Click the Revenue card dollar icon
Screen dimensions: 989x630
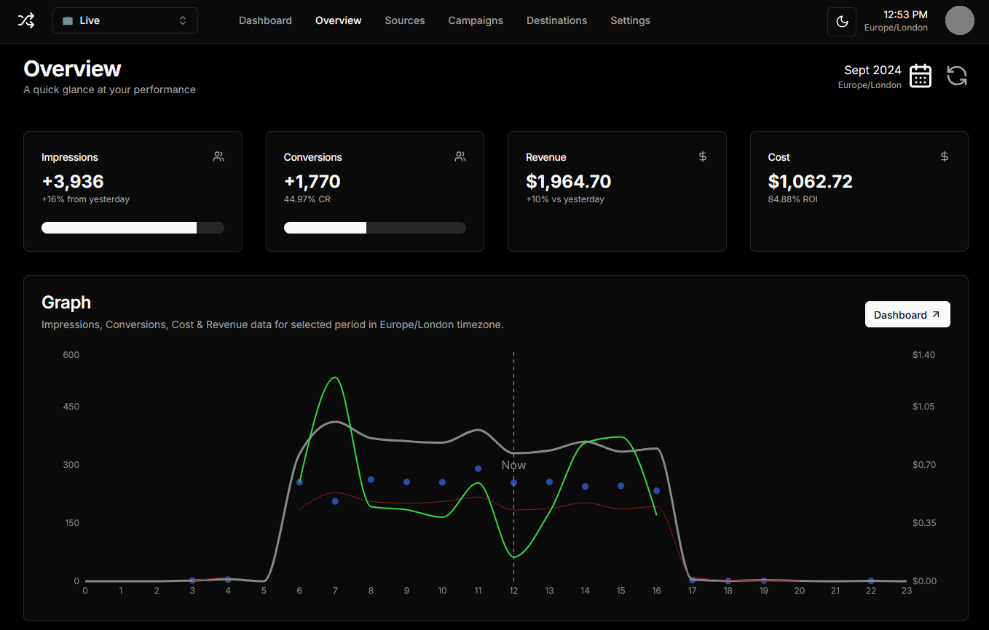[x=703, y=156]
